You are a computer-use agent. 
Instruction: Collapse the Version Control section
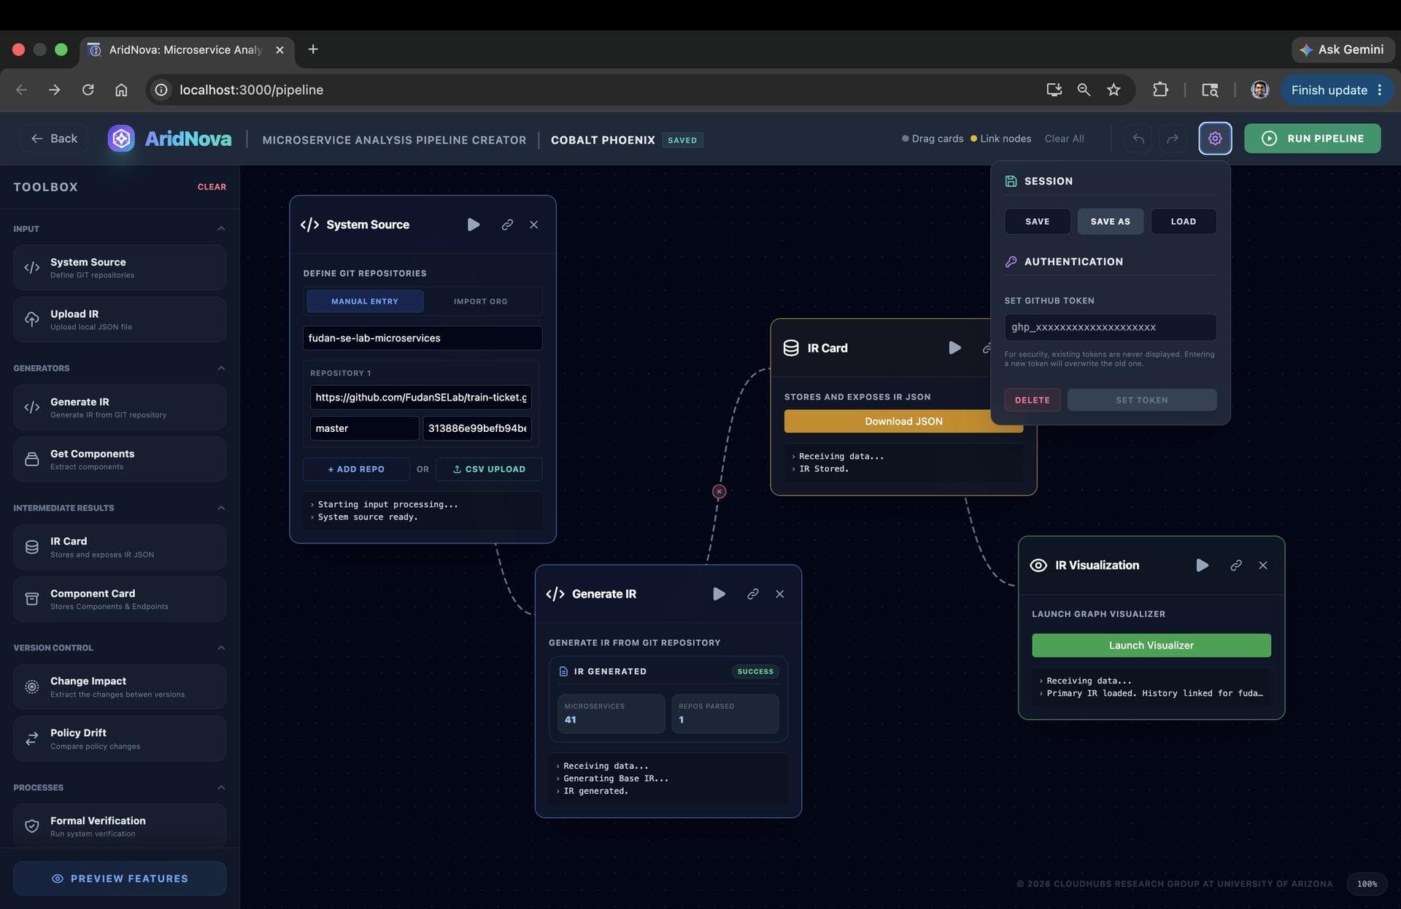(221, 648)
